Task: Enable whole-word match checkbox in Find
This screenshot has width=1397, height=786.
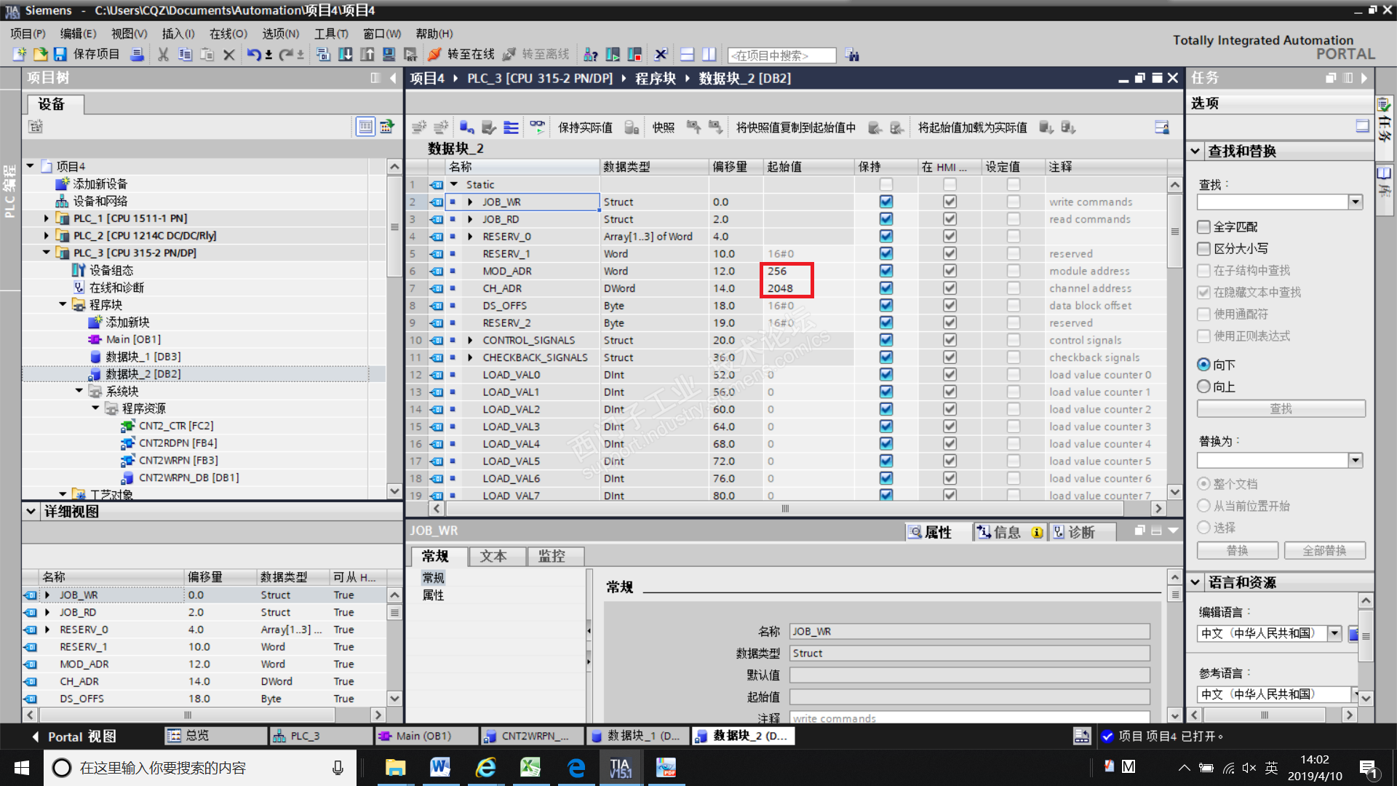Action: click(x=1204, y=227)
